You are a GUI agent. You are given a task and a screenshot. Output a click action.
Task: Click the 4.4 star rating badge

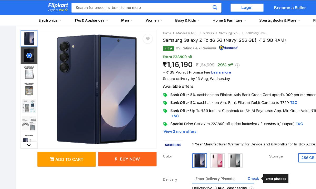click(x=168, y=48)
